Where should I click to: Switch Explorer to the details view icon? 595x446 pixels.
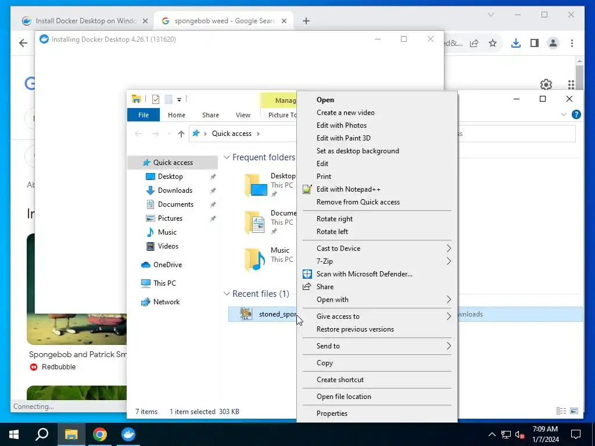click(561, 411)
